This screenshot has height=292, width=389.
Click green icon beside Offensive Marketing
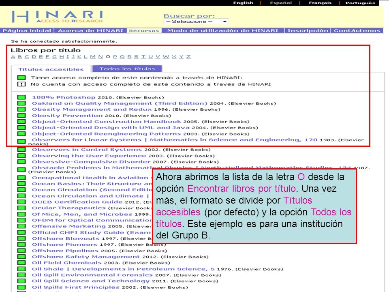point(21,226)
